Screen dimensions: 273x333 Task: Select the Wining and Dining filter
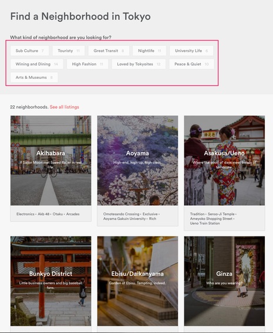point(36,64)
